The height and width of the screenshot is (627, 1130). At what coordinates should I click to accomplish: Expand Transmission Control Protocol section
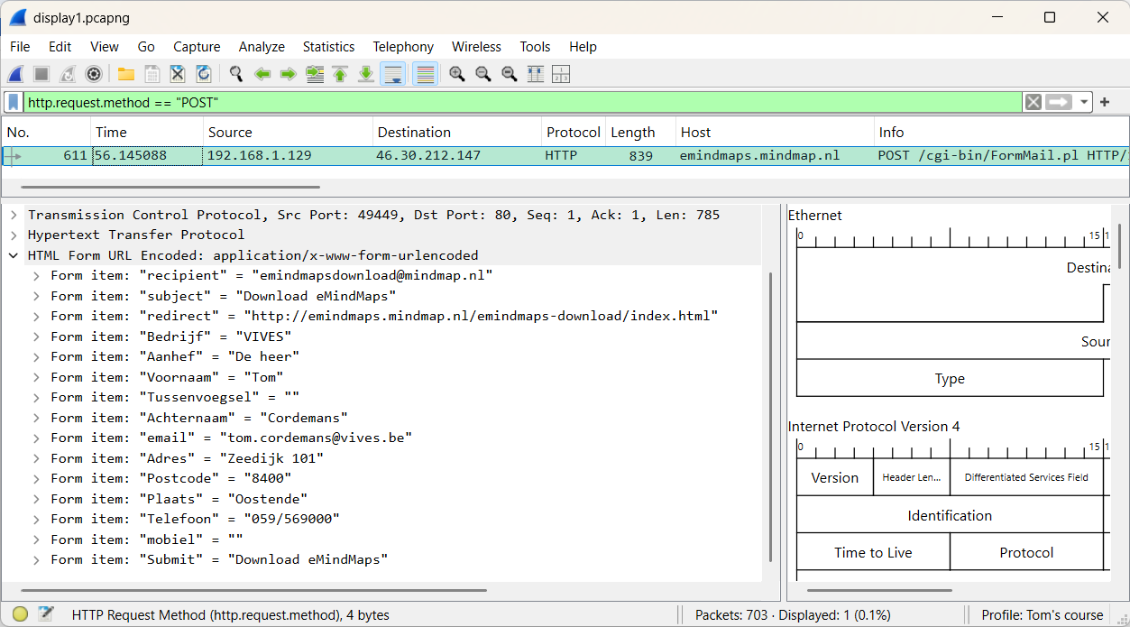(14, 215)
